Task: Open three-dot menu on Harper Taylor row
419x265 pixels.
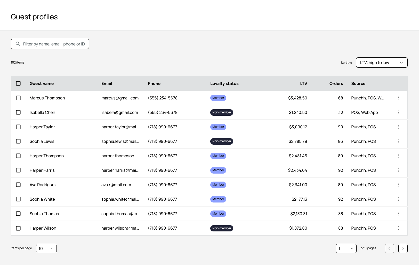Action: pos(398,127)
